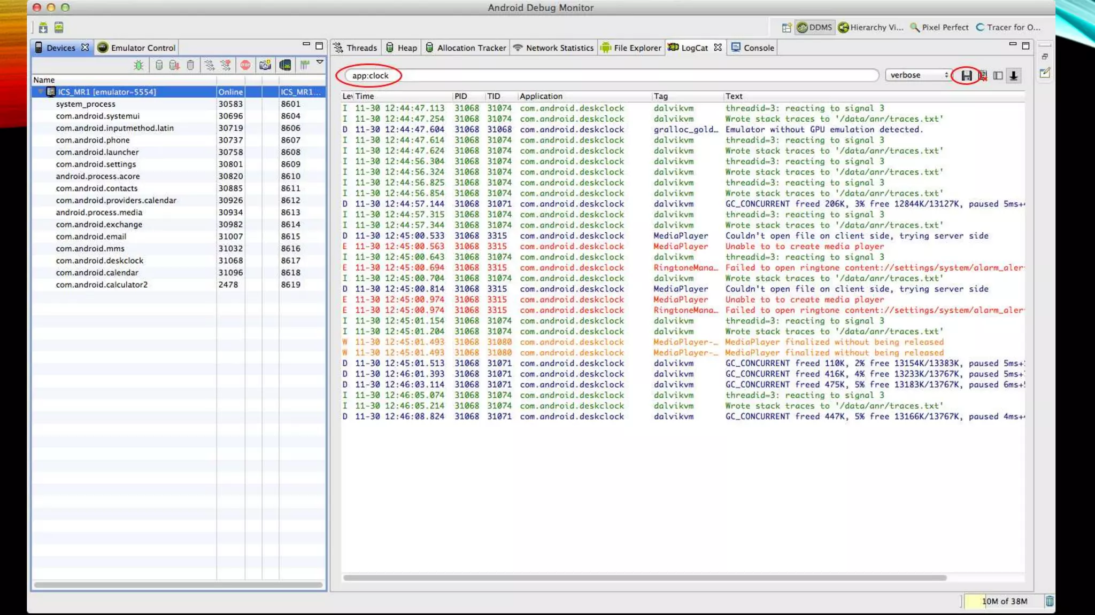Image resolution: width=1095 pixels, height=615 pixels.
Task: Open the Pixel Perfect perspective
Action: click(939, 27)
